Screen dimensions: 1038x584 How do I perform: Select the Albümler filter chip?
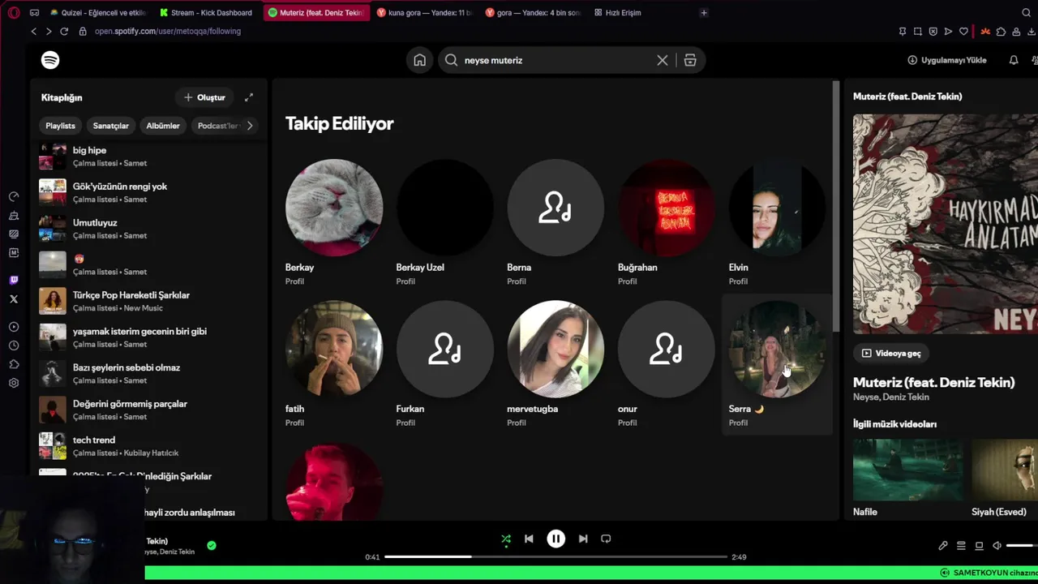[x=163, y=126]
